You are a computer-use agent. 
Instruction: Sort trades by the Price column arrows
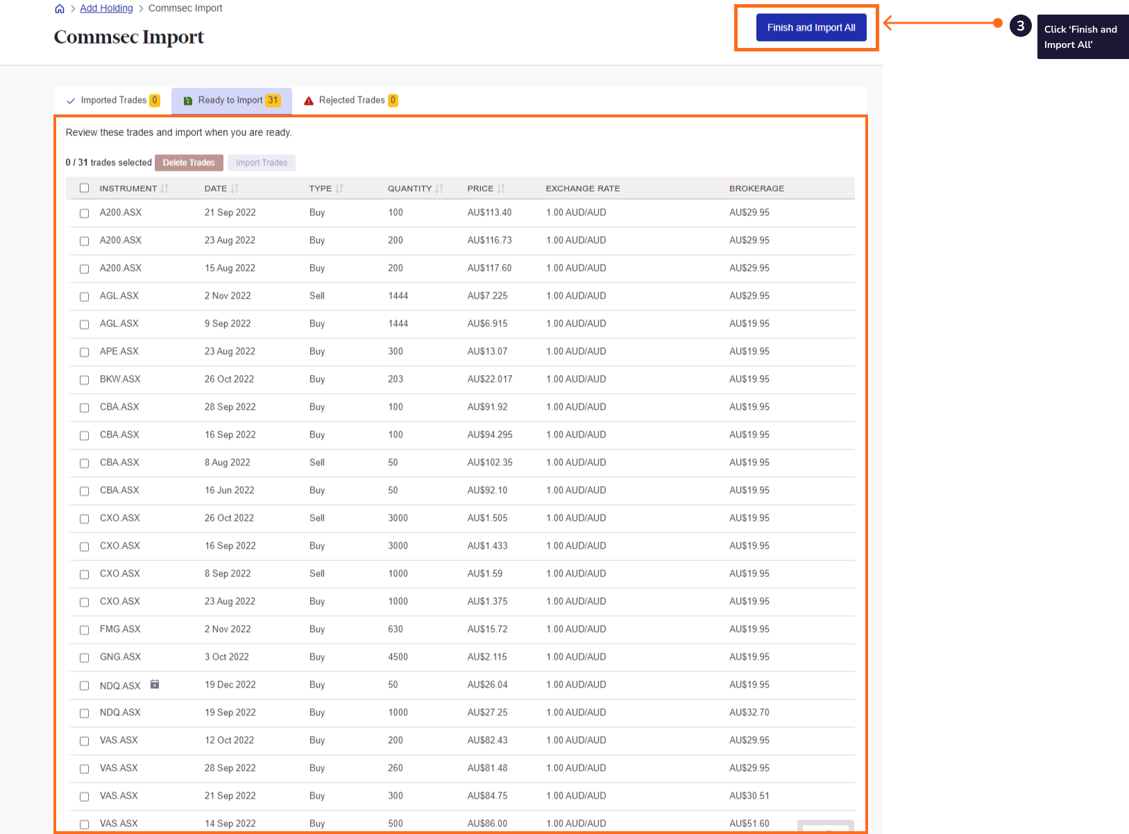[x=502, y=188]
